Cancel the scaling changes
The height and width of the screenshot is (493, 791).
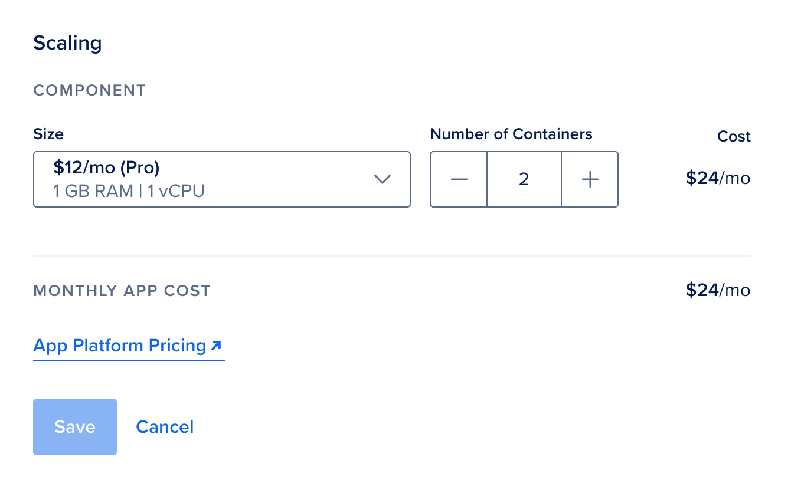point(165,427)
